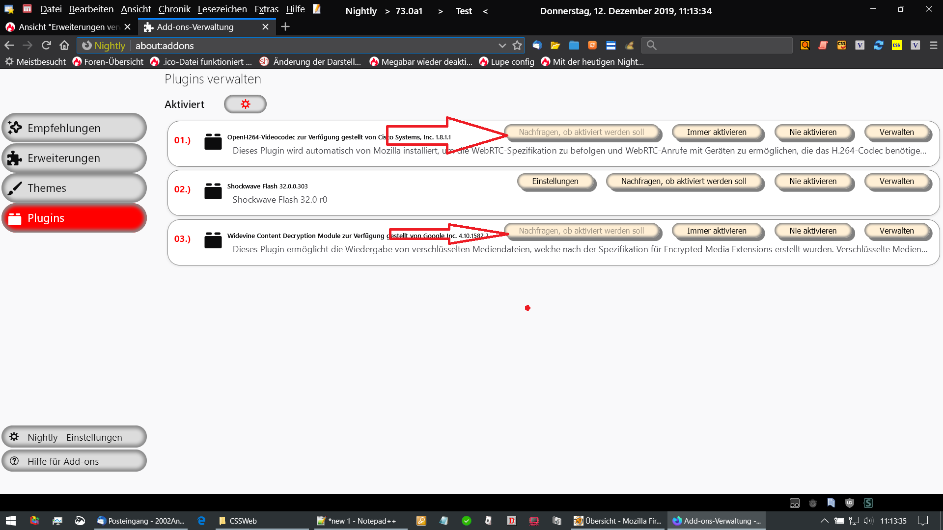Set Widevine to Nie aktivieren

(x=813, y=231)
